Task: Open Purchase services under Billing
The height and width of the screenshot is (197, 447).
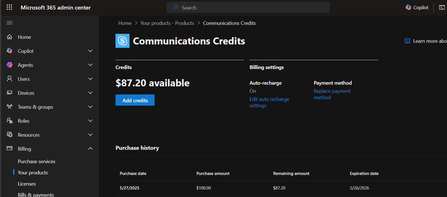Action: coord(37,162)
